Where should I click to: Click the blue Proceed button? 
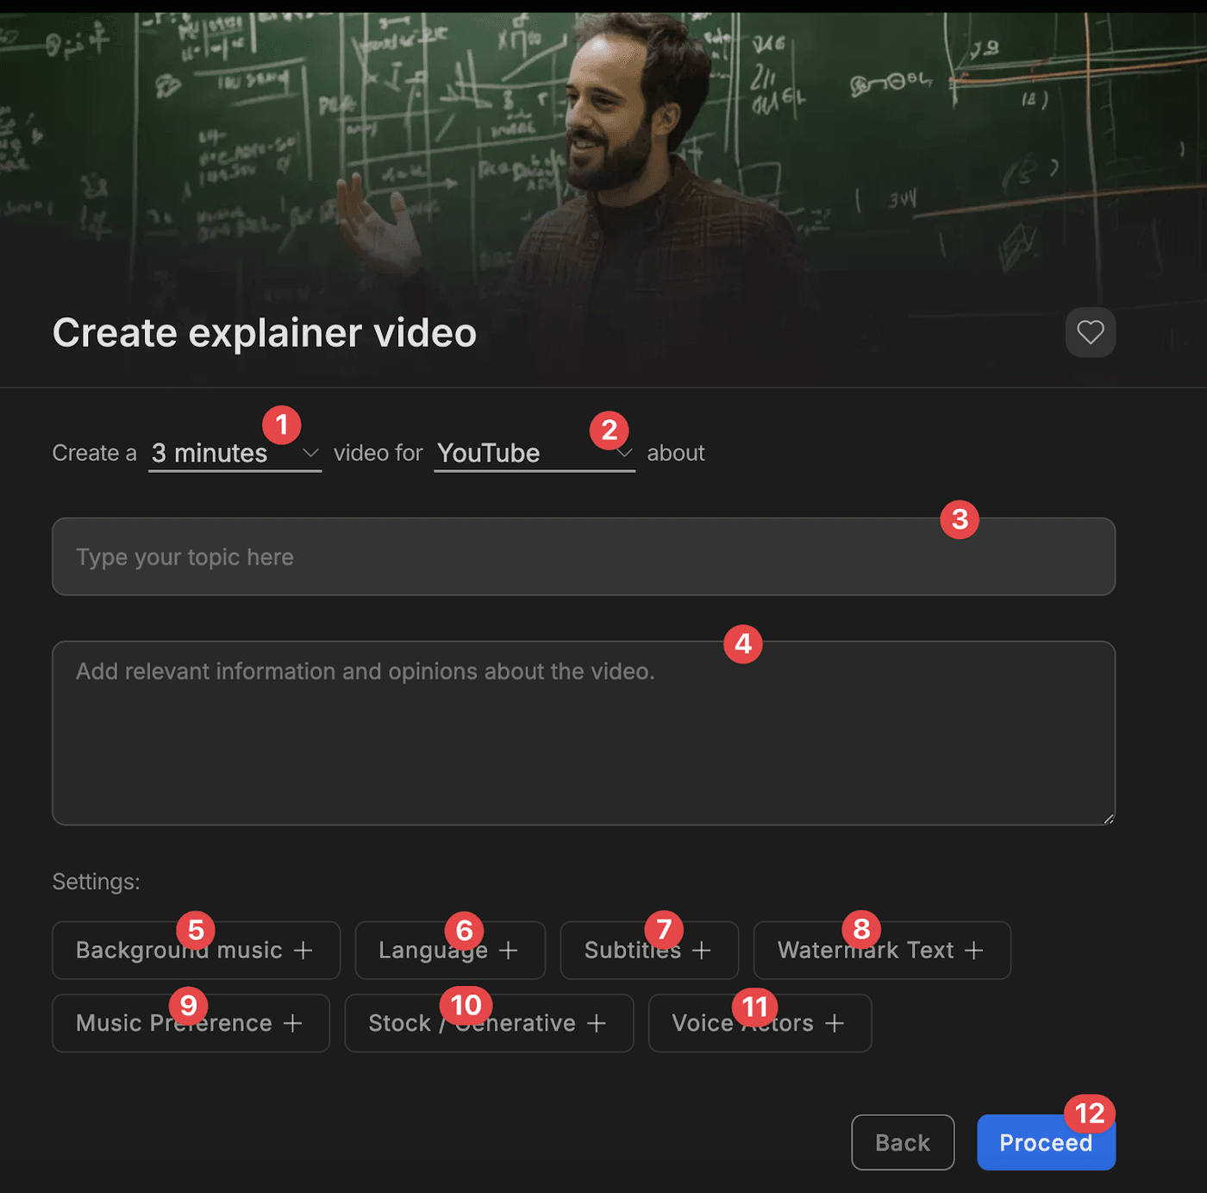coord(1046,1142)
